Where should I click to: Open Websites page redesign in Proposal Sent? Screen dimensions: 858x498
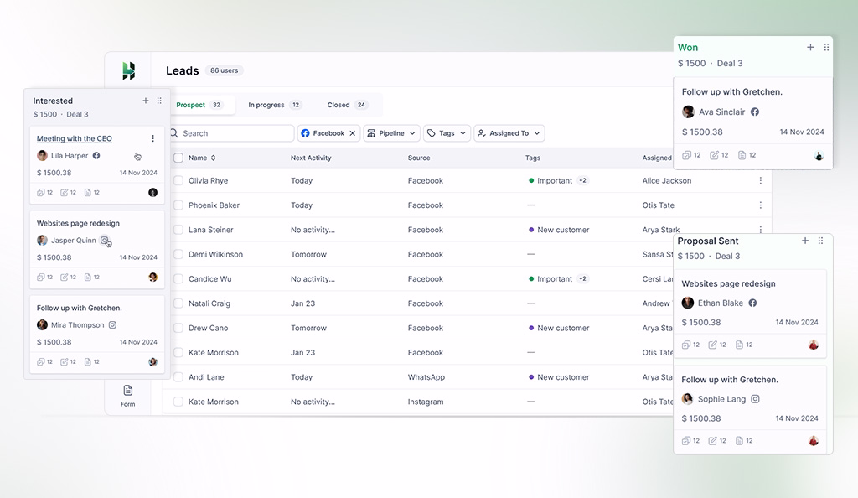(x=728, y=283)
